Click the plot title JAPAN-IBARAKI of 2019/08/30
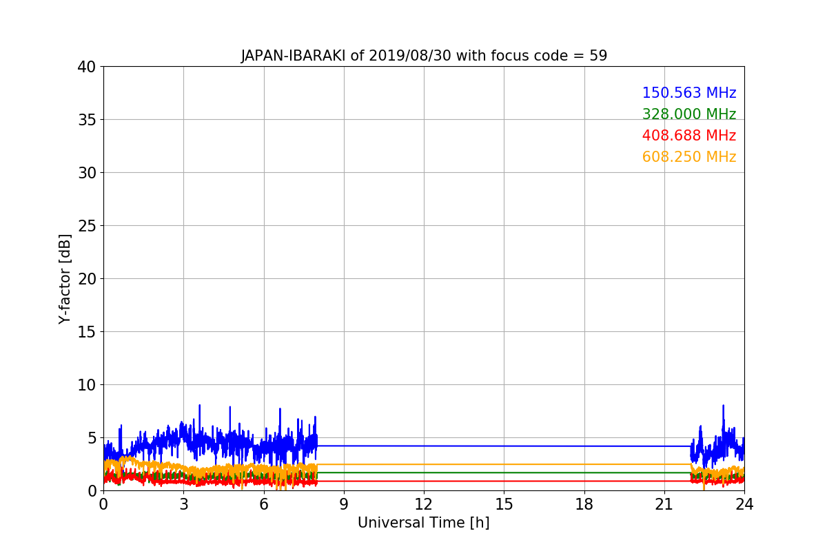Viewport: 827px width, 551px height. click(x=424, y=56)
